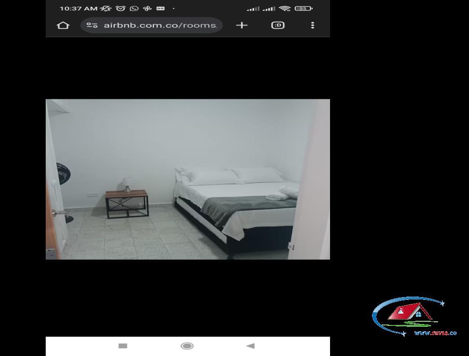Screen dimensions: 469x356
Task: Tap the bedroom photo
Action: [188, 179]
